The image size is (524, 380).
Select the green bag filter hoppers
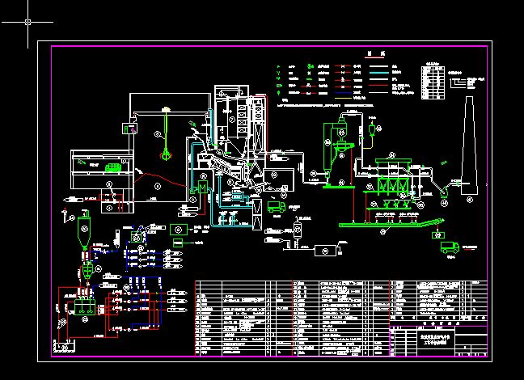point(393,185)
